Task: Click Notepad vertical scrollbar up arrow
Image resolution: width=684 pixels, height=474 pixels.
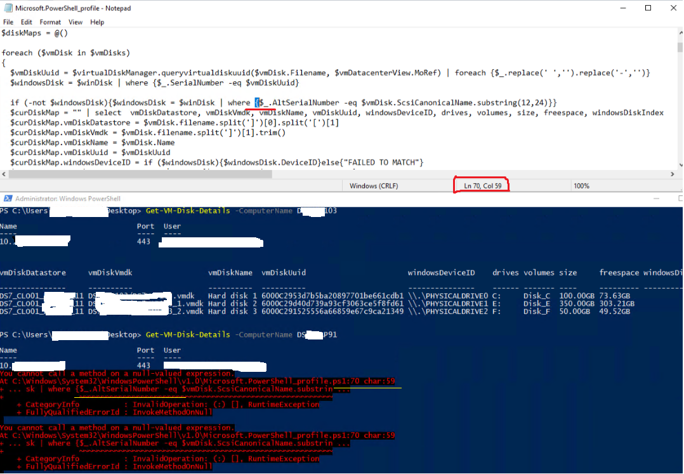Action: [x=680, y=32]
